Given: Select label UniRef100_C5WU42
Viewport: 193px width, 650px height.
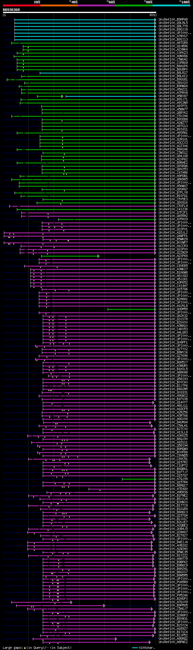Looking at the screenshot, I should [173, 60].
